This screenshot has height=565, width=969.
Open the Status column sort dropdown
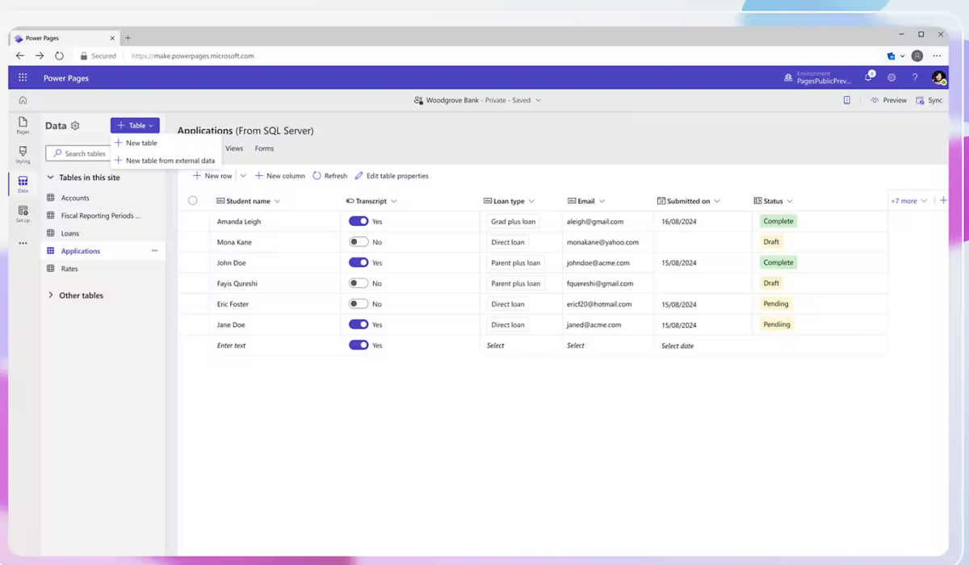tap(790, 200)
